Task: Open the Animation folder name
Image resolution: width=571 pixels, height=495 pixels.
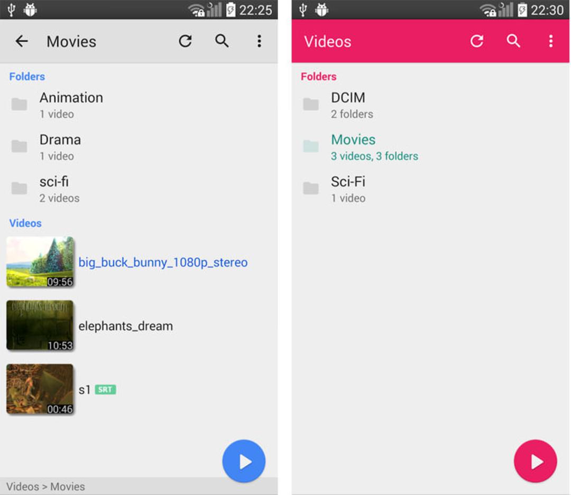Action: (x=71, y=98)
